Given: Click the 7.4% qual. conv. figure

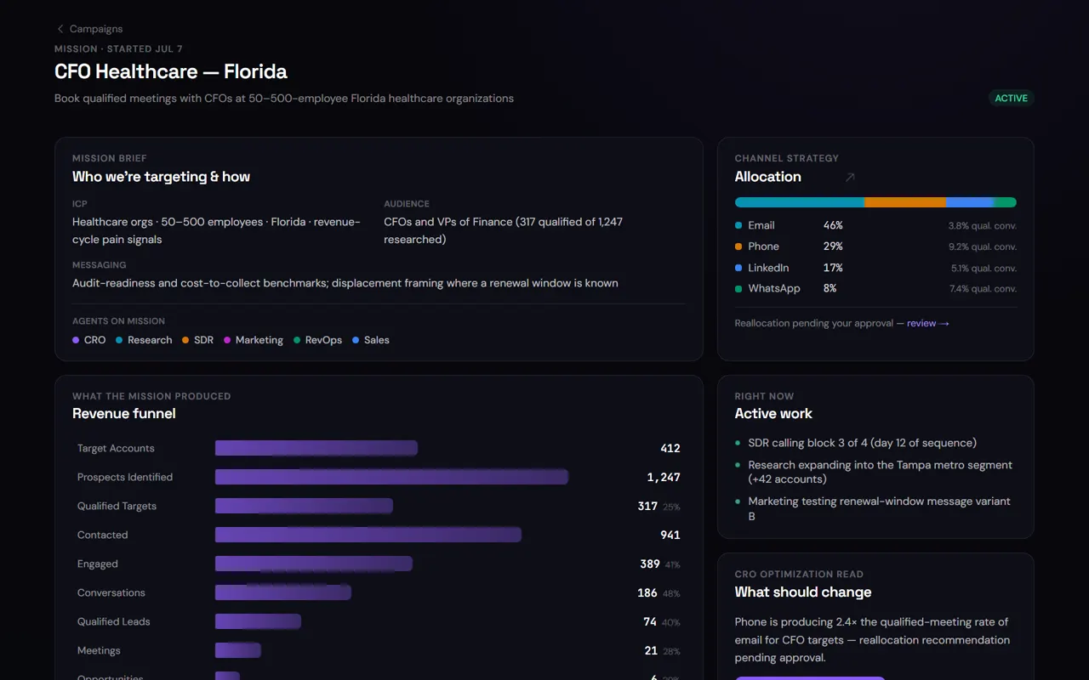Looking at the screenshot, I should coord(983,289).
